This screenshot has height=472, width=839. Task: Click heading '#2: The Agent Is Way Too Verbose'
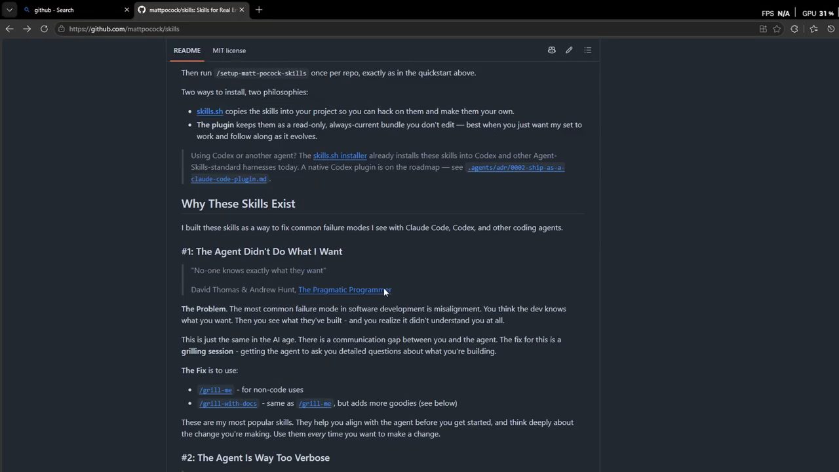click(x=256, y=458)
